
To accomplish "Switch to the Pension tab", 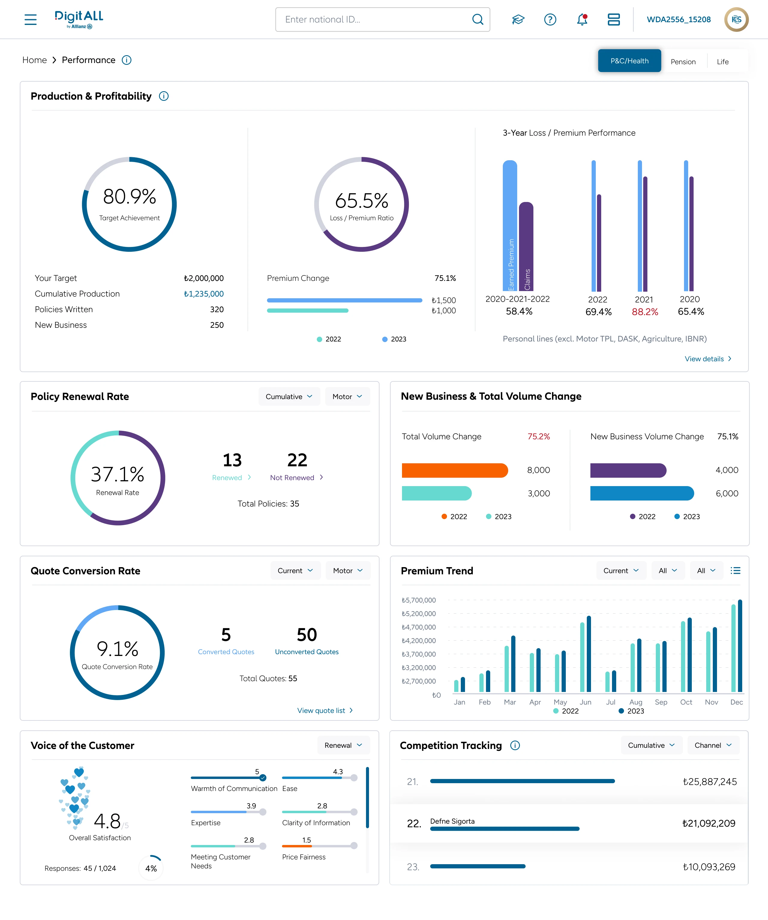I will click(x=683, y=62).
